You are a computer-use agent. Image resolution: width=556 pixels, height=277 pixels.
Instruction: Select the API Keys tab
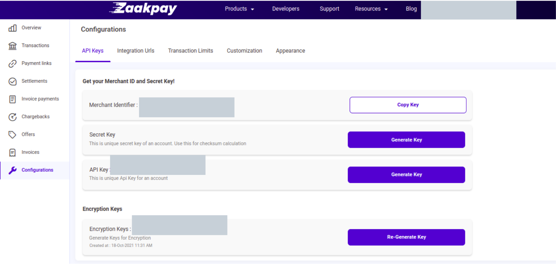tap(93, 51)
